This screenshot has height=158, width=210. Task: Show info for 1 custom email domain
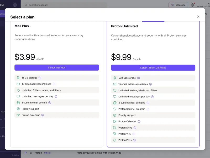pos(50,103)
